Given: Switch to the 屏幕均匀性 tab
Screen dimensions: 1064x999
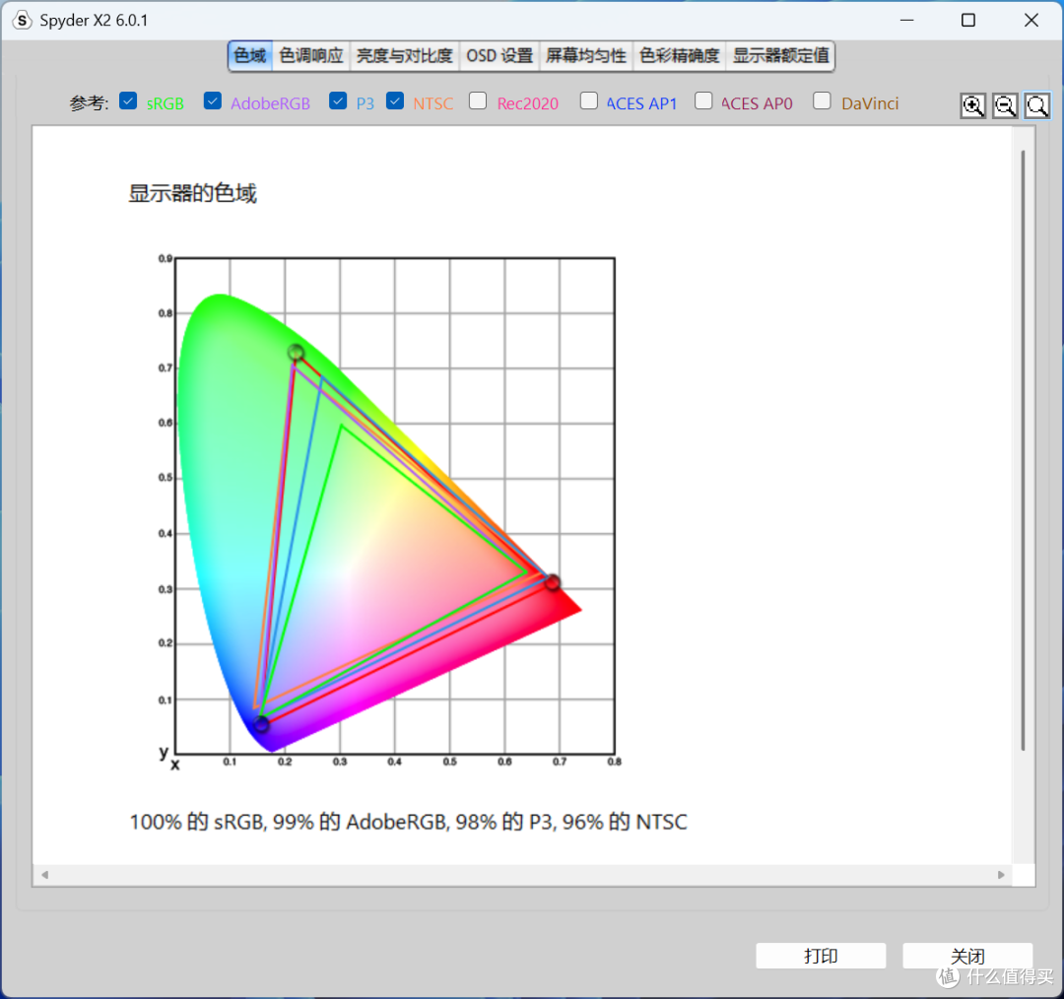Looking at the screenshot, I should [x=586, y=55].
